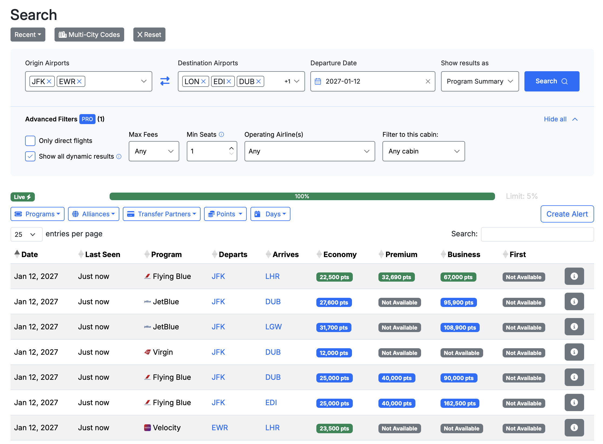Remove DUB from destination airports
The image size is (603, 444).
(x=259, y=81)
